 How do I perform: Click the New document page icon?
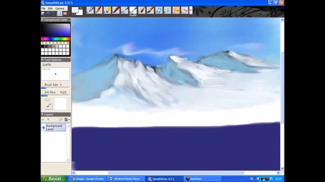pyautogui.click(x=59, y=14)
